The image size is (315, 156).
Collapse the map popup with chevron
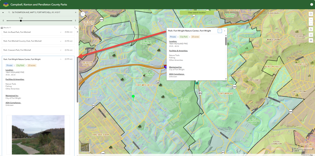220,31
